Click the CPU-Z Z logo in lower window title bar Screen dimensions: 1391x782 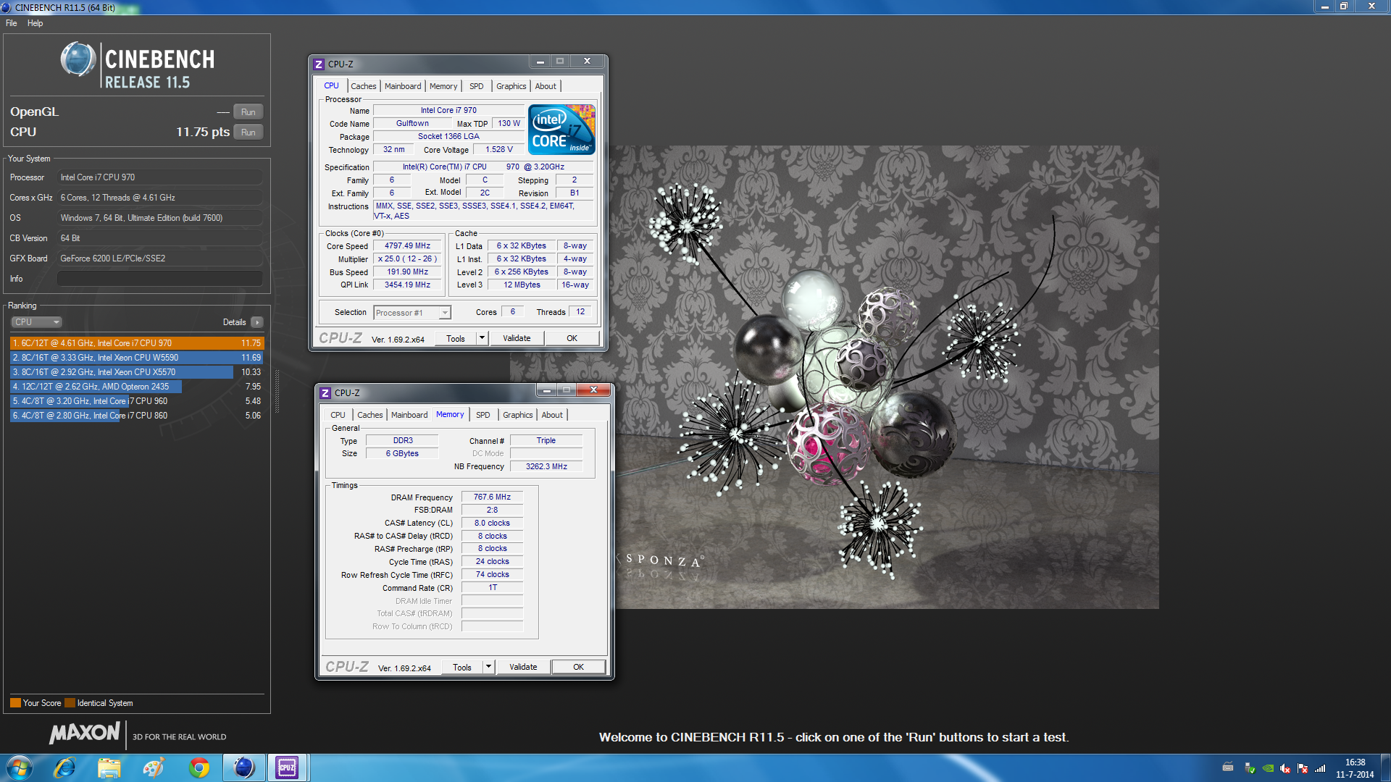325,393
